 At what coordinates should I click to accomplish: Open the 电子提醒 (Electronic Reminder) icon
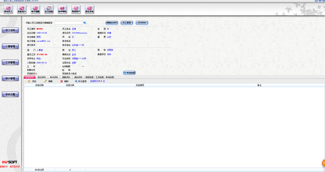pos(35,9)
